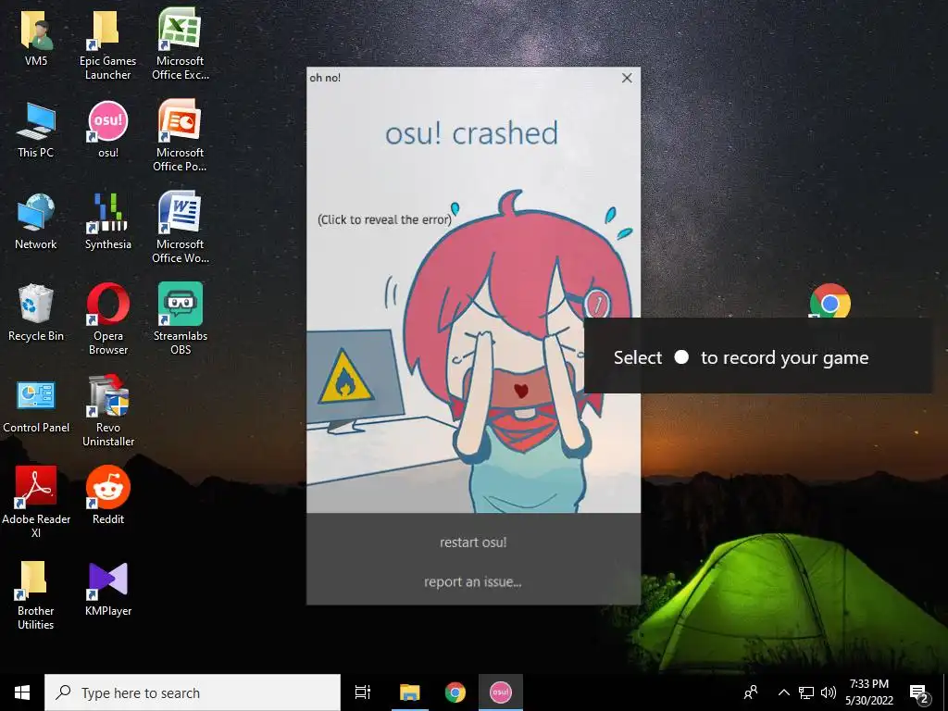Viewport: 948px width, 711px height.
Task: Click restart osu! in crash dialog
Action: click(x=473, y=543)
